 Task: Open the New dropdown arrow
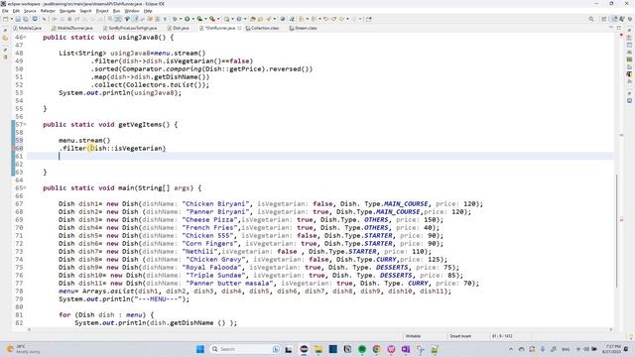[11, 19]
